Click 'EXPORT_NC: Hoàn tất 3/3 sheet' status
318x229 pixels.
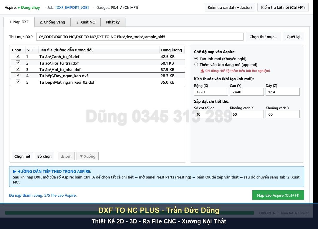point(284,213)
